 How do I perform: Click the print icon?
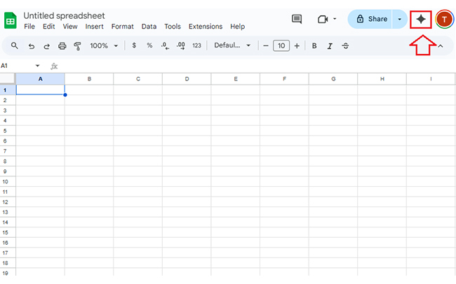tap(62, 45)
